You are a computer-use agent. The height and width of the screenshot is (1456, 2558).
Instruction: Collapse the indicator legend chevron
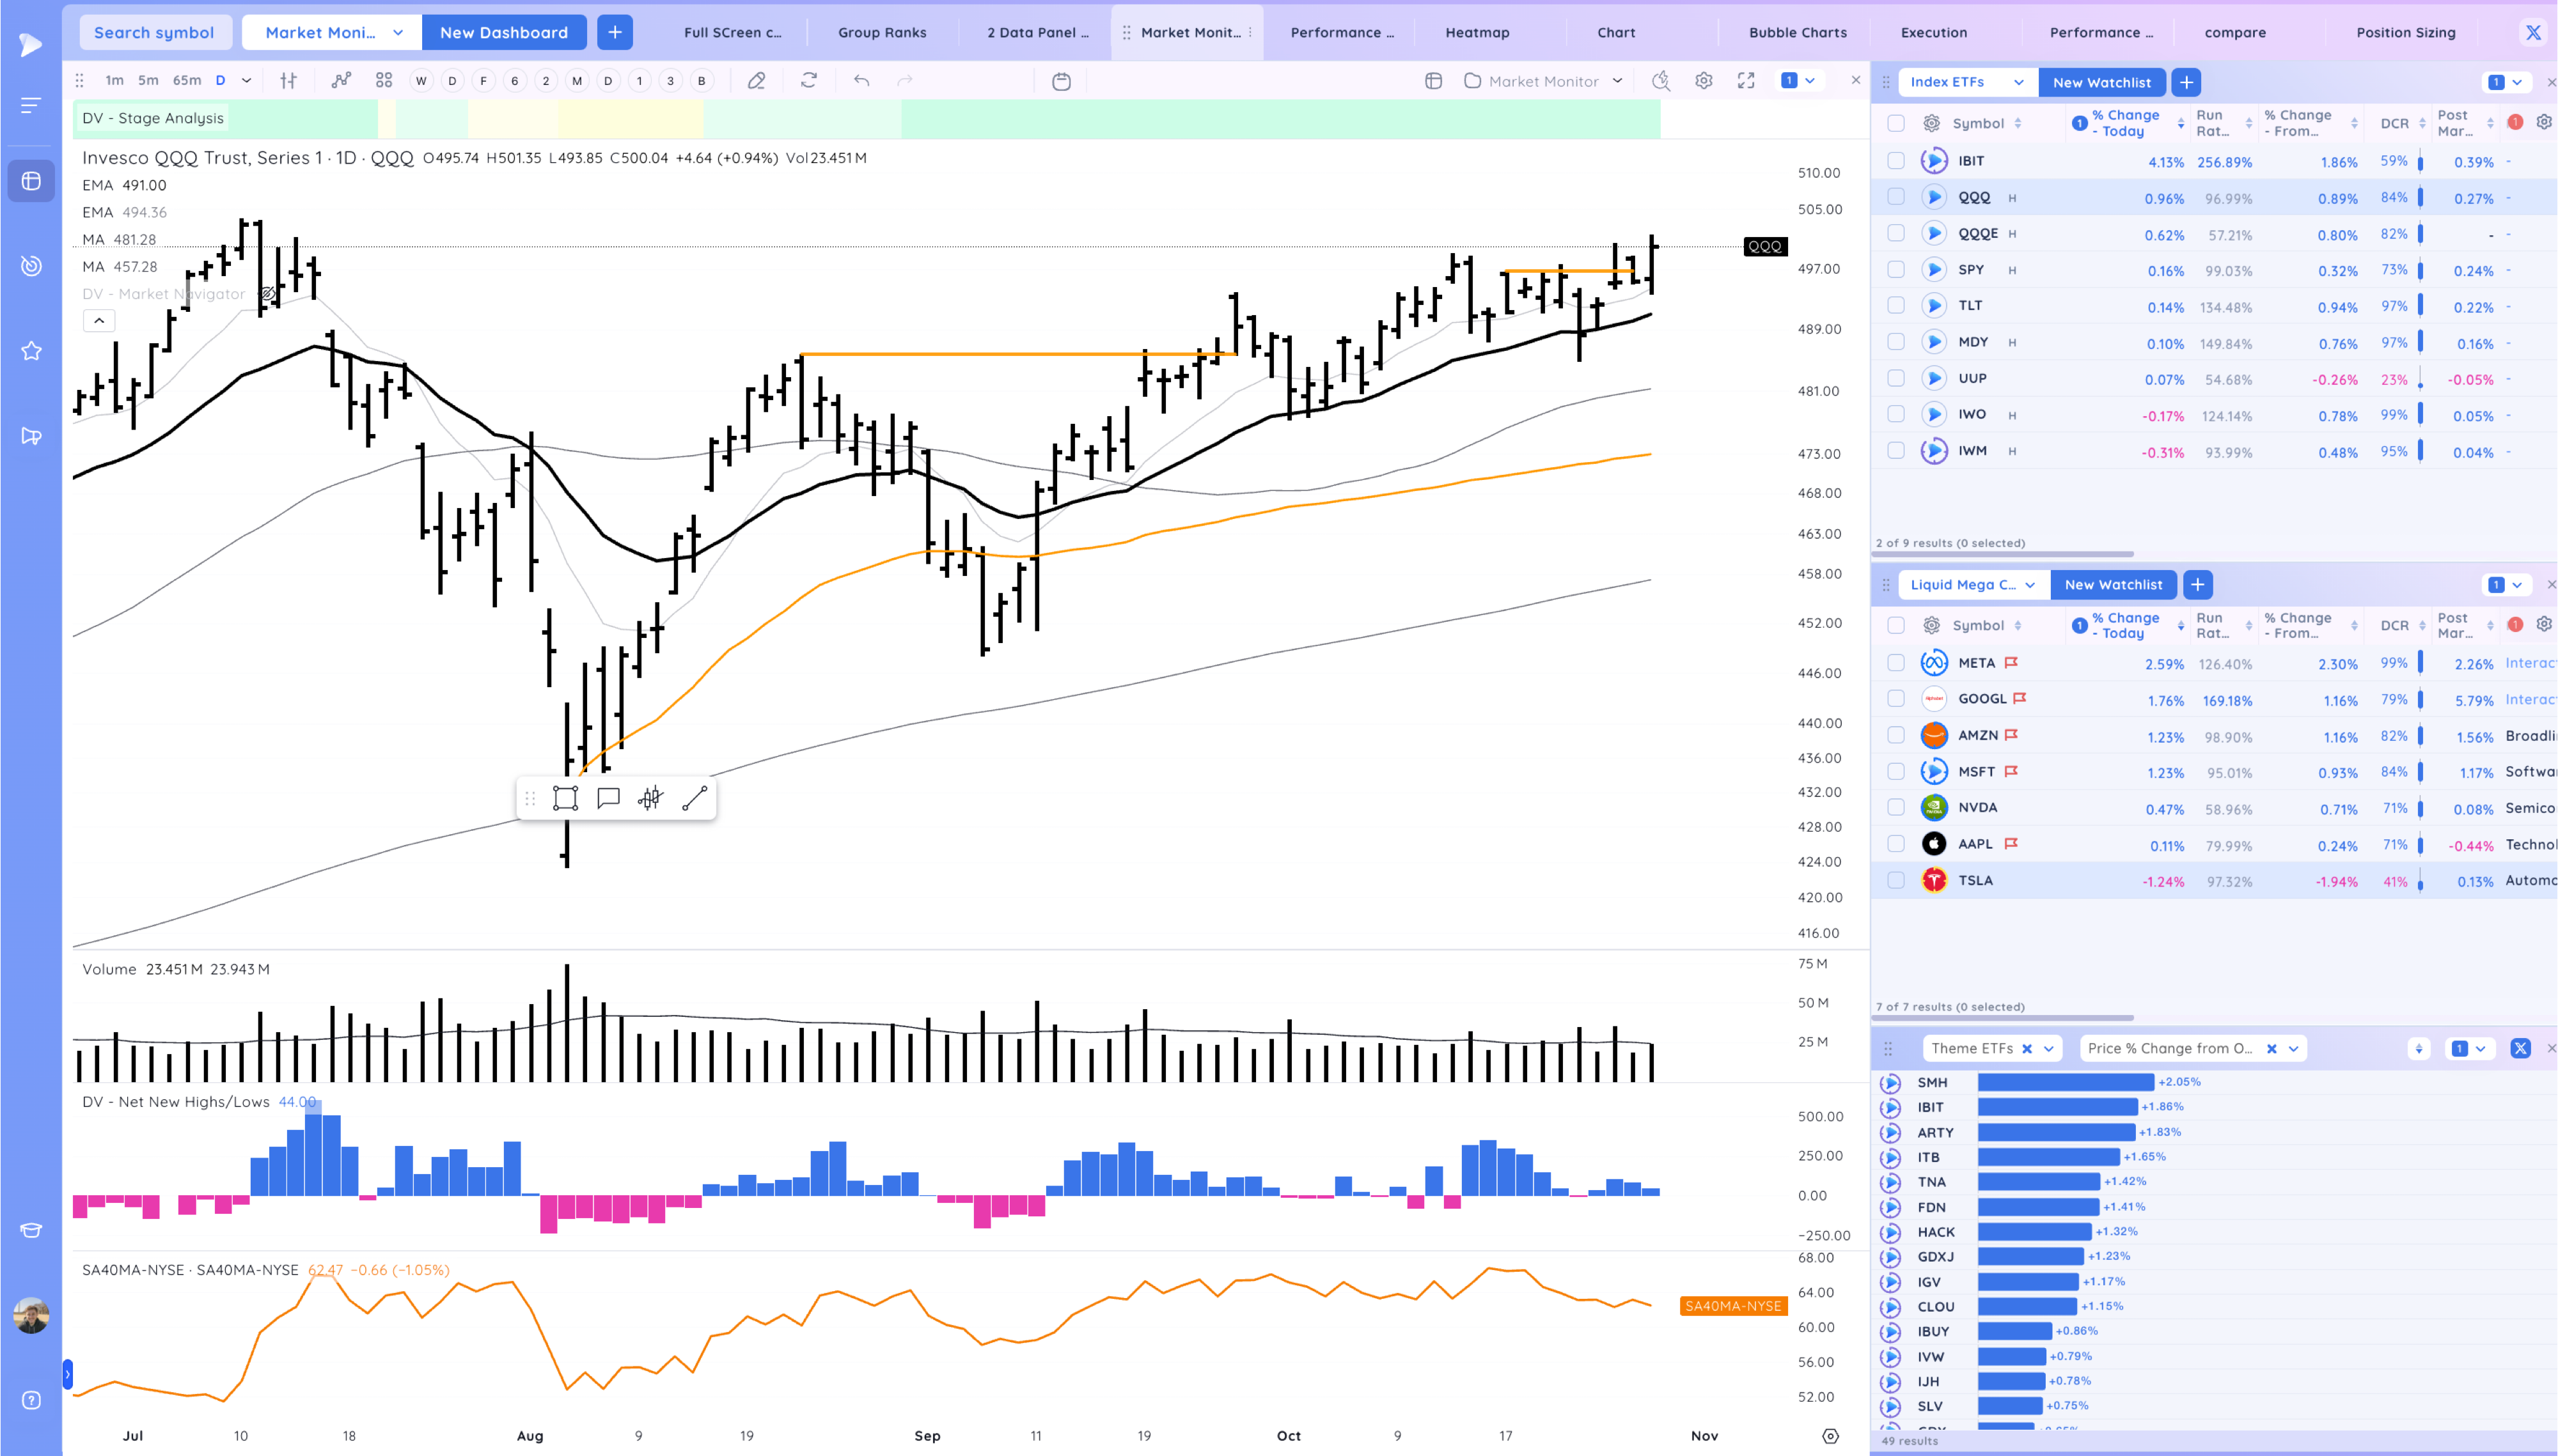(99, 321)
